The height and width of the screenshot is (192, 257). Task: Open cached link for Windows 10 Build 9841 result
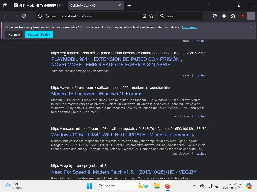tap(201, 154)
